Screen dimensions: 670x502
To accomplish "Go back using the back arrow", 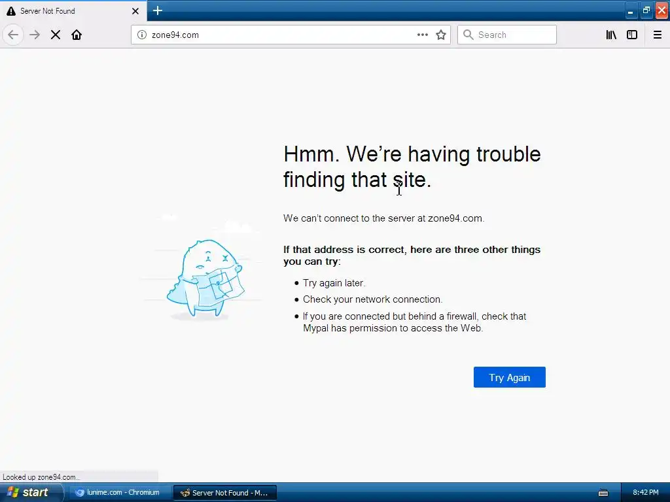I will click(13, 35).
